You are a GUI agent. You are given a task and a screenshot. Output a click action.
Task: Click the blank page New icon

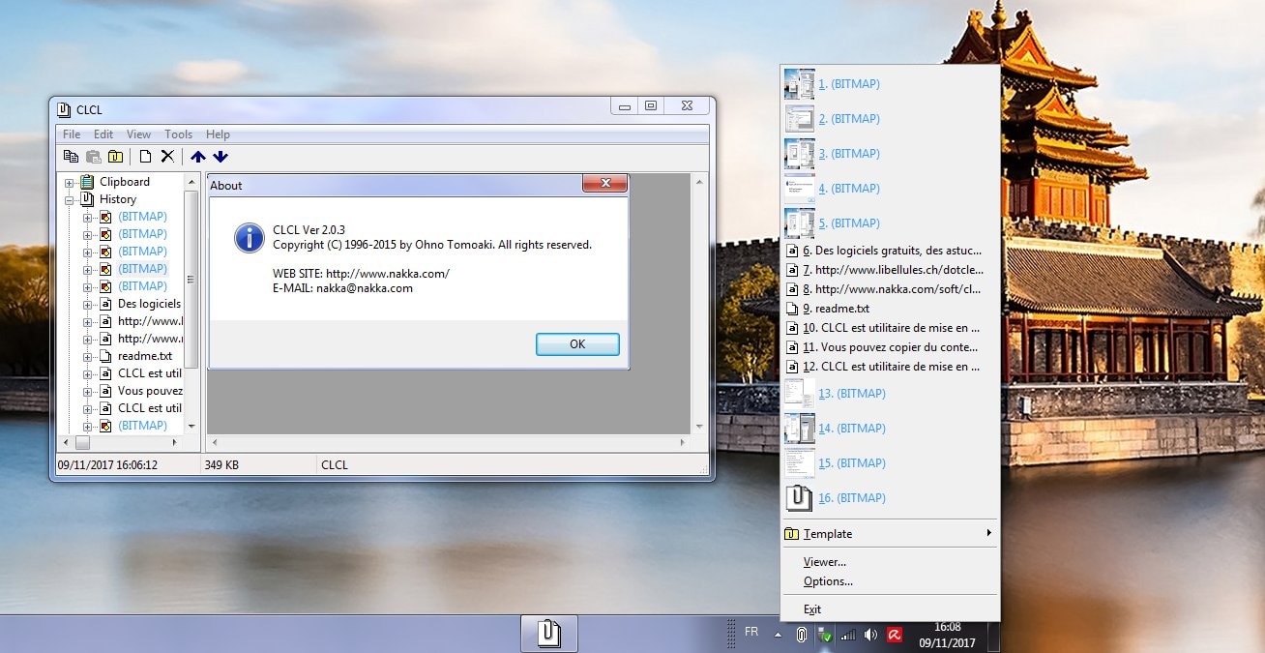[145, 157]
